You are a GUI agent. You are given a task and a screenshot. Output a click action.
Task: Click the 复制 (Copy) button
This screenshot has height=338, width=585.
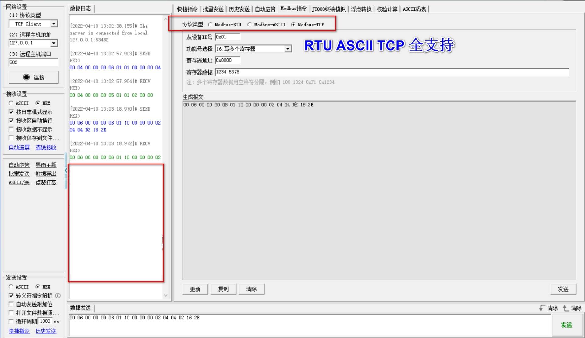point(224,289)
